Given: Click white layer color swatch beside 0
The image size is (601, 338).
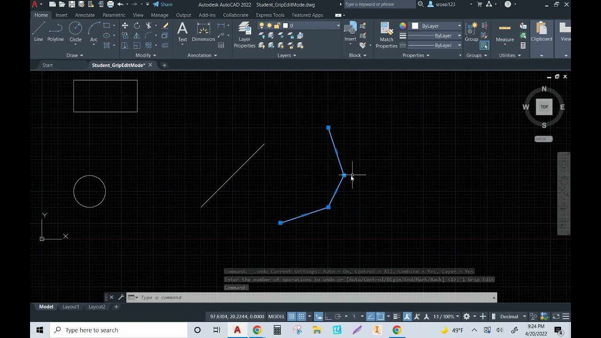Looking at the screenshot, I should point(285,26).
